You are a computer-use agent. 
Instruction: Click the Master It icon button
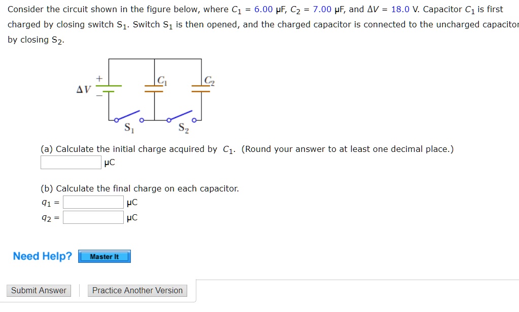click(104, 256)
